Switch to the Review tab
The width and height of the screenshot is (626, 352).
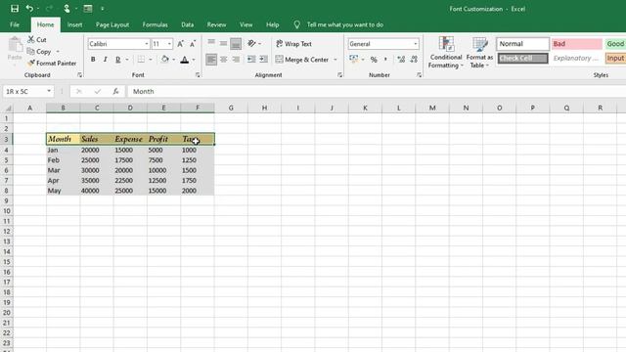click(216, 24)
